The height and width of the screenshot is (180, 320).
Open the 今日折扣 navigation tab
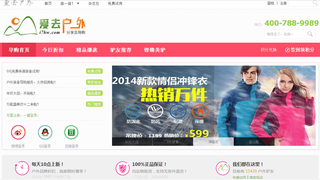[x=53, y=50]
